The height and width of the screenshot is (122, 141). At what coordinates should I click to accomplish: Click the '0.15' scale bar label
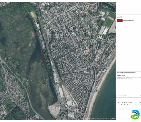[130, 102]
